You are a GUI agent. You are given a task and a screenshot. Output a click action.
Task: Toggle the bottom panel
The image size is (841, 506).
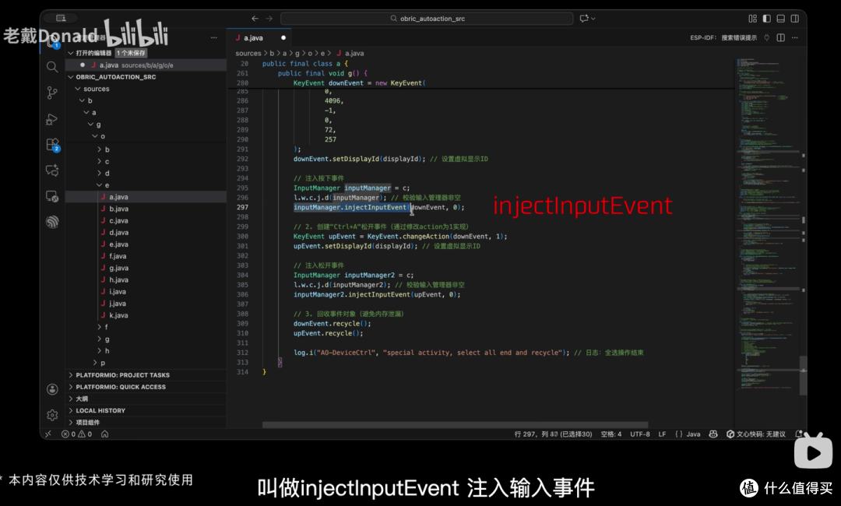coord(780,18)
